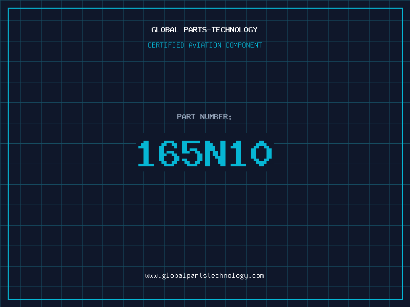This screenshot has height=307, width=410.
Task: Select the part number 165N10
Action: point(205,153)
